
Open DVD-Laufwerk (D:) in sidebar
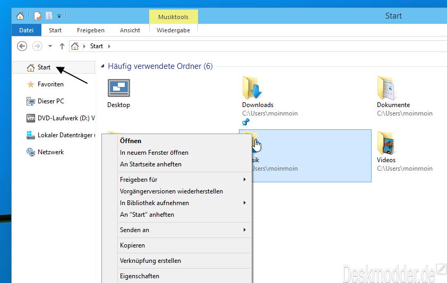66,118
